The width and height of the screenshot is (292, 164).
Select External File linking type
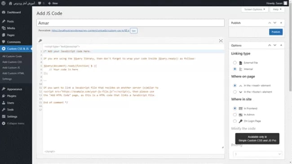click(235, 63)
